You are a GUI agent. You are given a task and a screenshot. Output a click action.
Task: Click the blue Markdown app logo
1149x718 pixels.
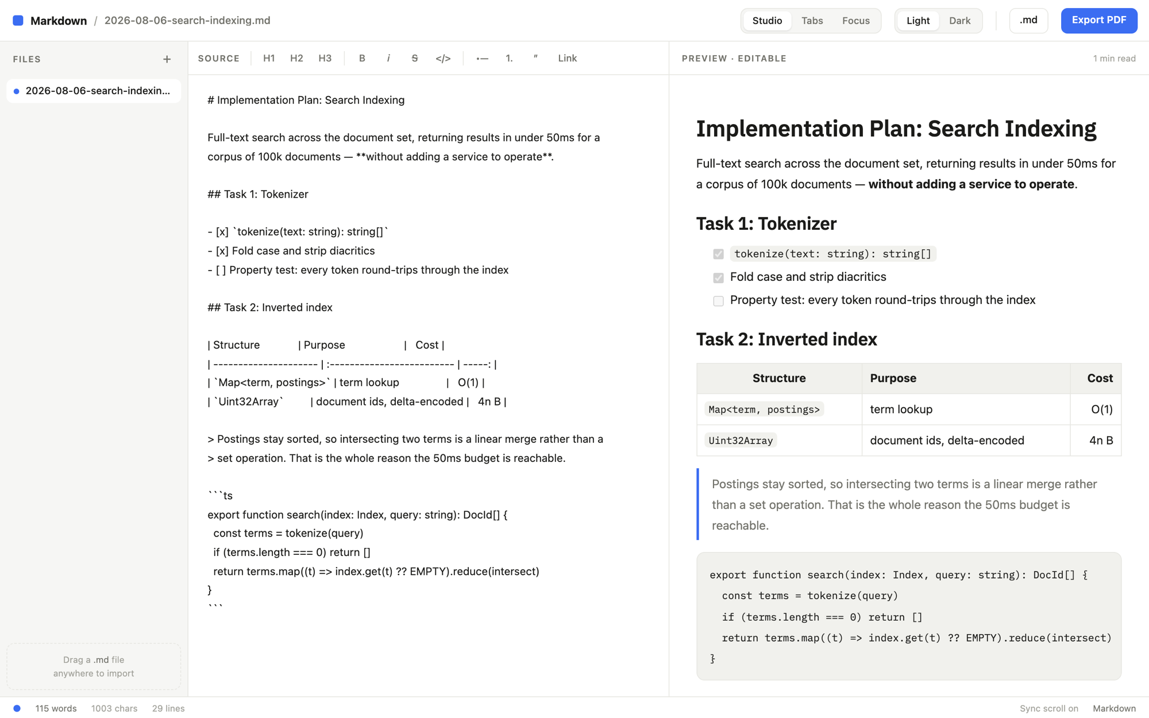click(x=18, y=21)
